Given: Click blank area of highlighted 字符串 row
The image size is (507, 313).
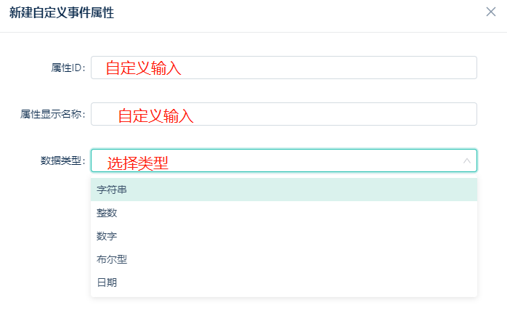Looking at the screenshot, I should tap(301, 190).
